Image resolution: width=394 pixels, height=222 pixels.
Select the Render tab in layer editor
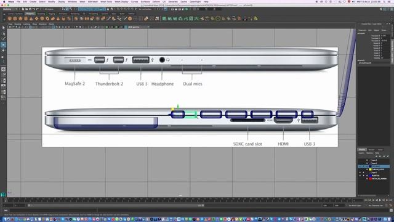tap(371, 150)
